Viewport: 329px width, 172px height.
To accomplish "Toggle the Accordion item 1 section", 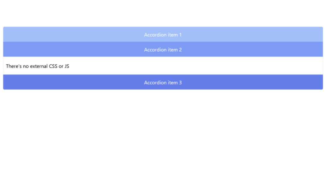I will point(163,35).
